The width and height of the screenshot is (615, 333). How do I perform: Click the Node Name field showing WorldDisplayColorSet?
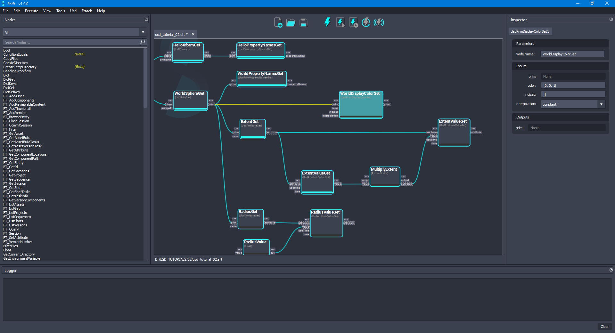(572, 54)
